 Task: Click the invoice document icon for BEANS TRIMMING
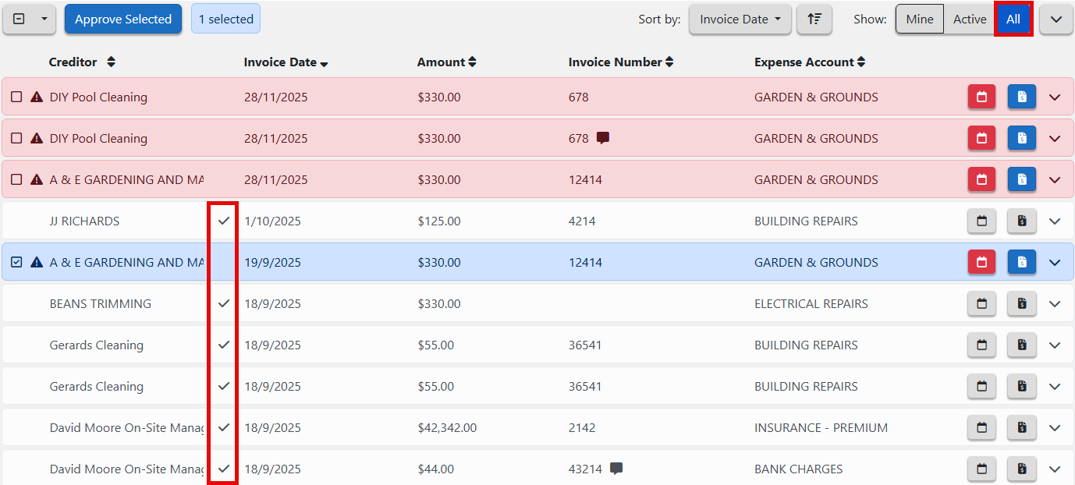(1021, 304)
